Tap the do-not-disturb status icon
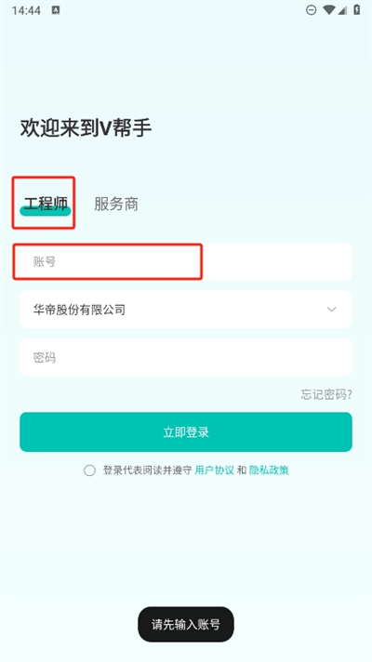 (x=312, y=10)
